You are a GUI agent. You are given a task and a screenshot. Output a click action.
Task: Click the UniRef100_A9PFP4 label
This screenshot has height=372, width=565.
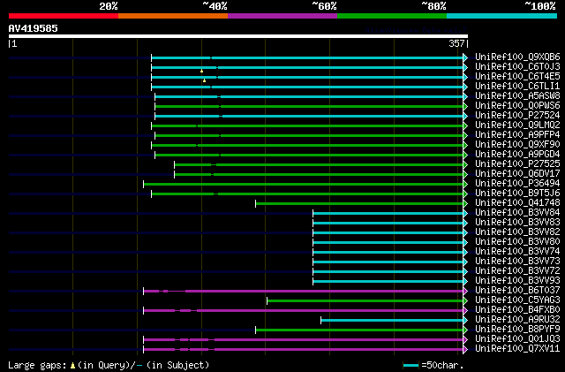coord(517,135)
